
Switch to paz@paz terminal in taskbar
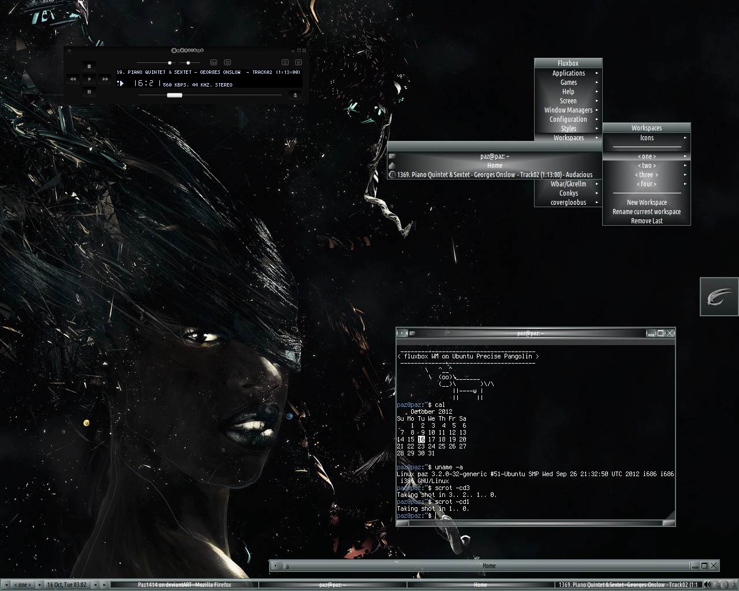333,585
